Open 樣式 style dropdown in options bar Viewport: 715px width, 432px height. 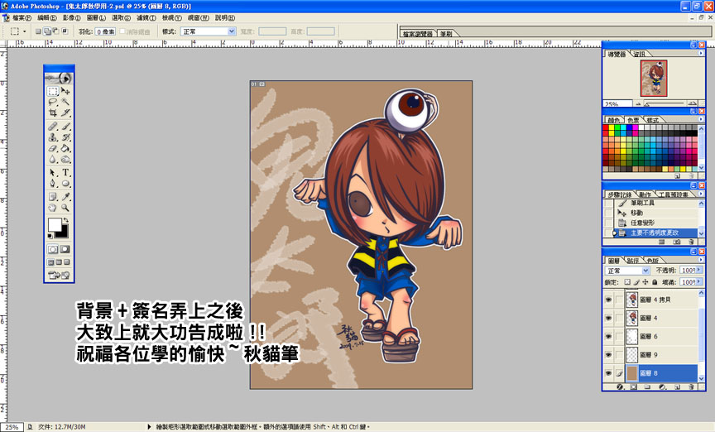[209, 31]
